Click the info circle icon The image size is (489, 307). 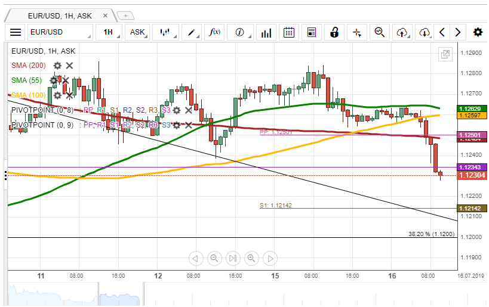(x=240, y=32)
